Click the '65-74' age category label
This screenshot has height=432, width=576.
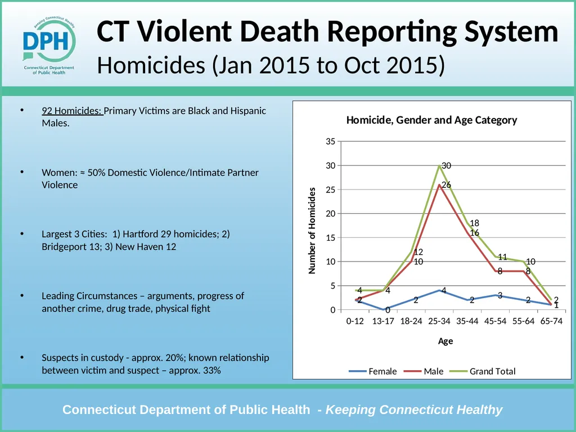tap(551, 321)
